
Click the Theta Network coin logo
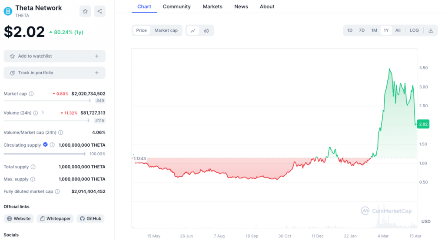[x=8, y=11]
